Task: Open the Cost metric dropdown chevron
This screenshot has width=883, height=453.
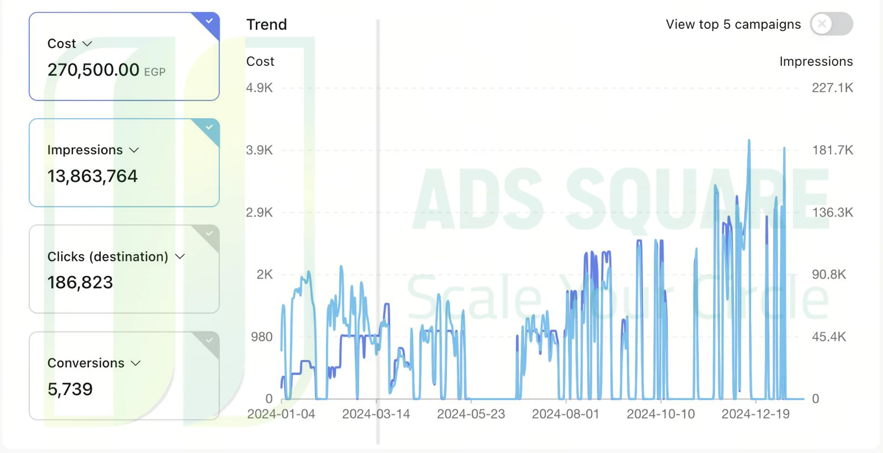Action: 87,44
